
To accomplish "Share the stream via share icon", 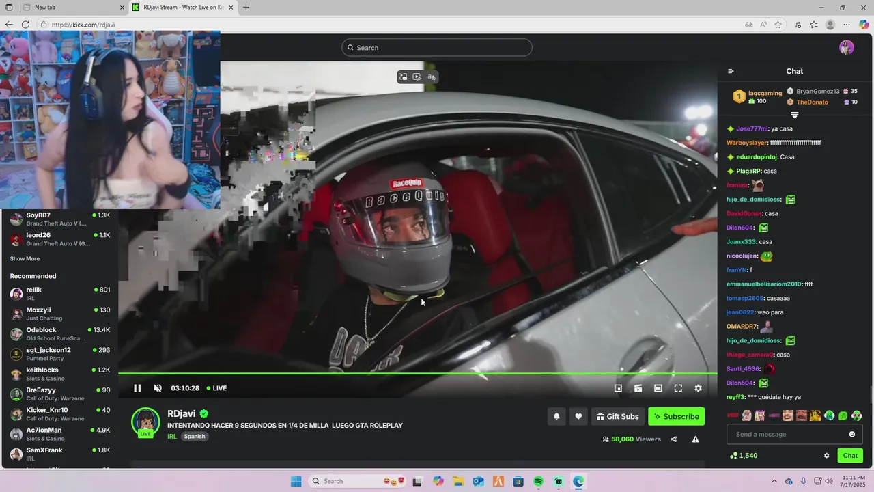I will (674, 439).
